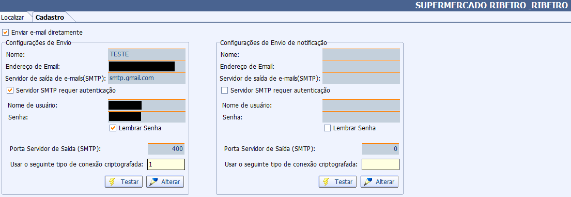Click the pencil icon on notification Alterar button
Viewport: 571px width, 197px height.
pyautogui.click(x=368, y=182)
